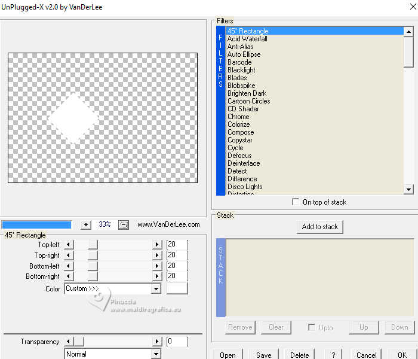The width and height of the screenshot is (418, 359).
Task: Click the Bottom-right value field
Action: coord(177,276)
